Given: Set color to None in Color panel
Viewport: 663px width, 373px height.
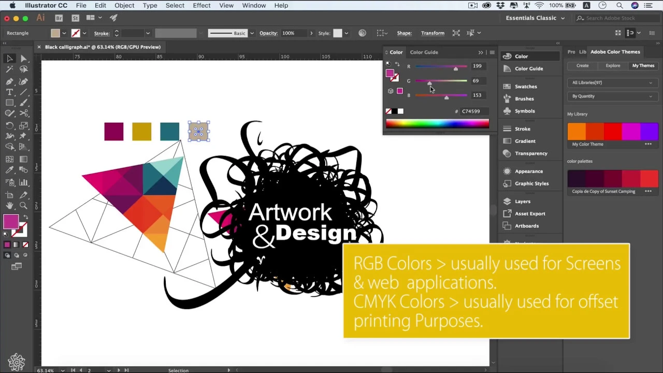Looking at the screenshot, I should 388,111.
